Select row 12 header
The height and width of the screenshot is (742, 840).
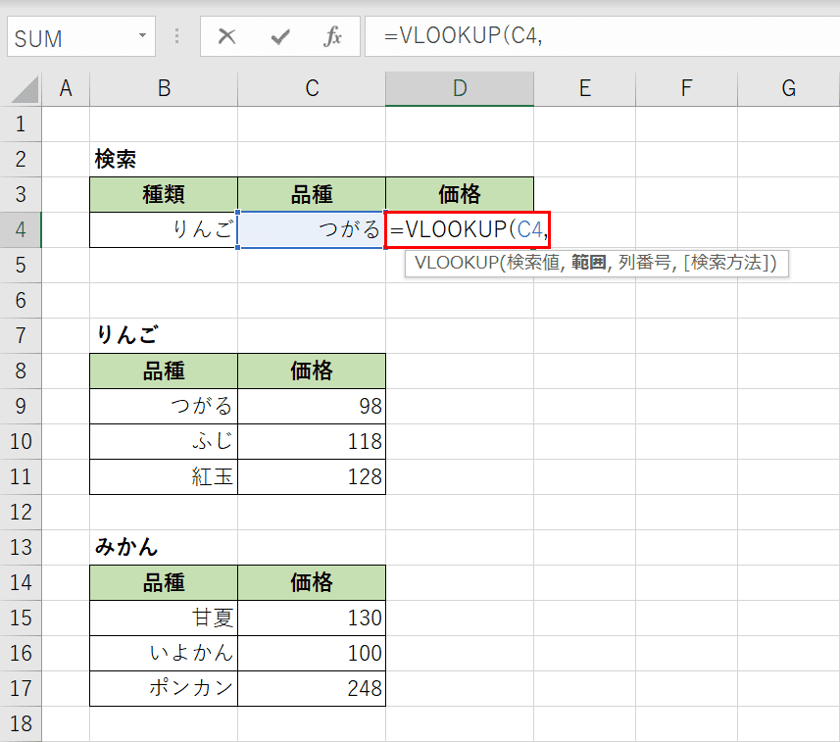[21, 513]
